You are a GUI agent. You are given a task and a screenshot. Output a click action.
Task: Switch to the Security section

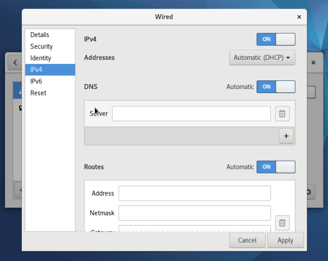click(41, 46)
